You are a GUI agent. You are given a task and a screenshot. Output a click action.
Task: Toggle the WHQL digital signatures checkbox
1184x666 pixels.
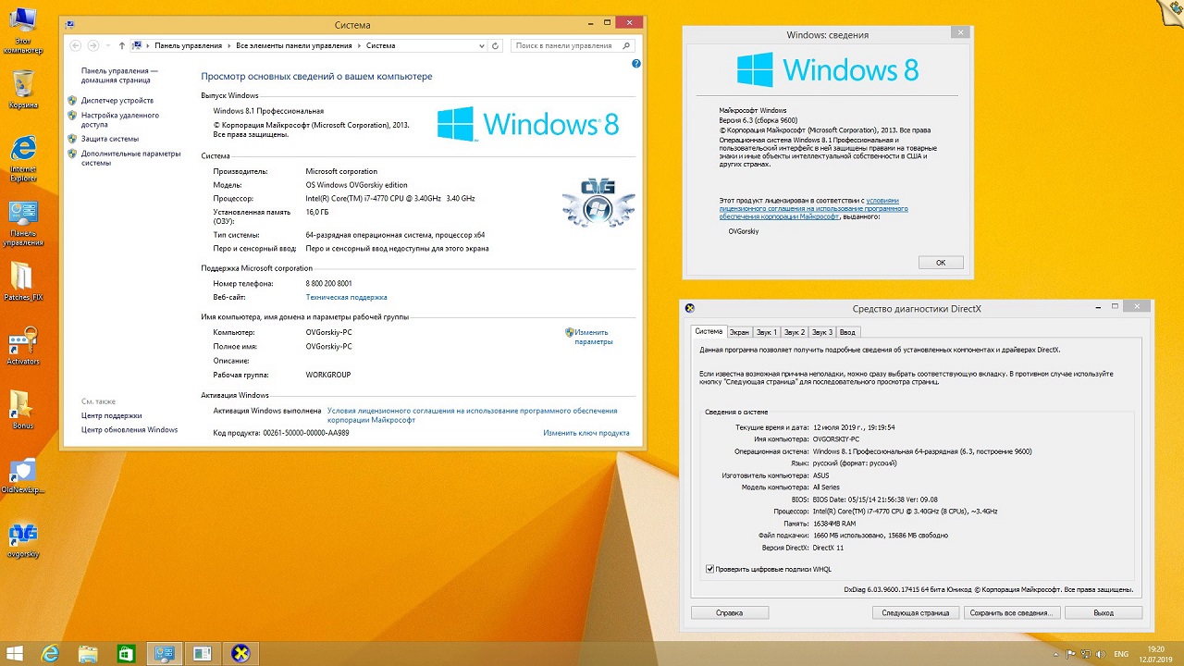coord(710,569)
